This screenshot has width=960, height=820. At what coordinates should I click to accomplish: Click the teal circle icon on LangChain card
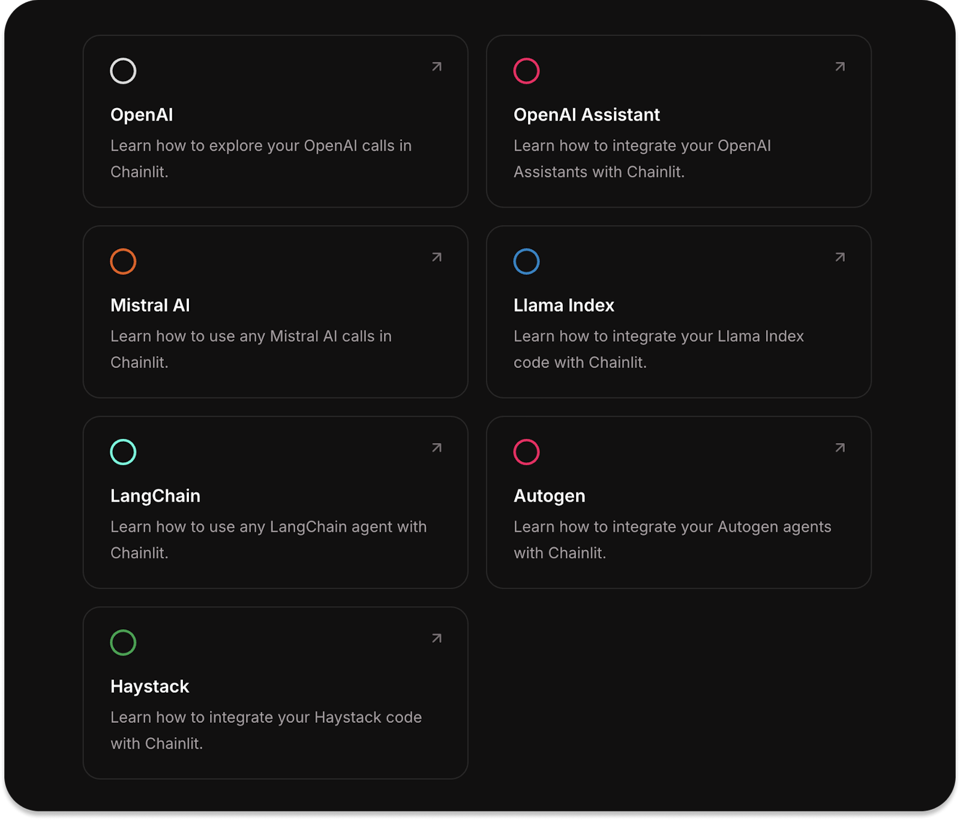point(123,452)
